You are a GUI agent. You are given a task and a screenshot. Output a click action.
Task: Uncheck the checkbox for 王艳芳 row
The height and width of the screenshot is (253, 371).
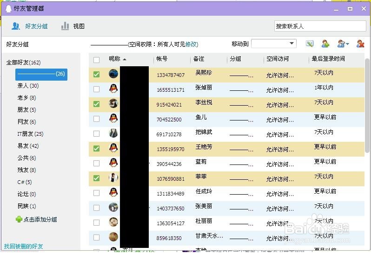96,149
